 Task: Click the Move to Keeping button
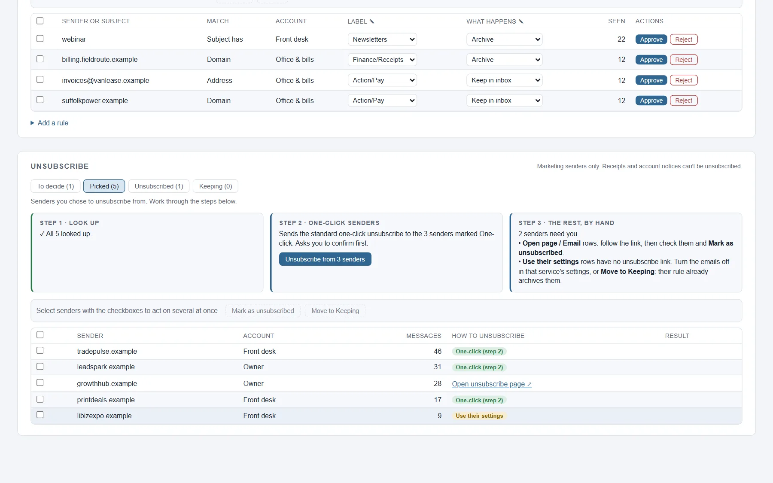(x=335, y=311)
